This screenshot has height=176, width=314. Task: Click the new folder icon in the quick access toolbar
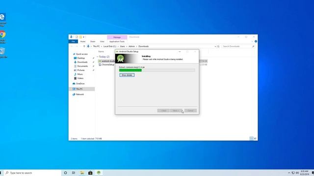[x=80, y=37]
